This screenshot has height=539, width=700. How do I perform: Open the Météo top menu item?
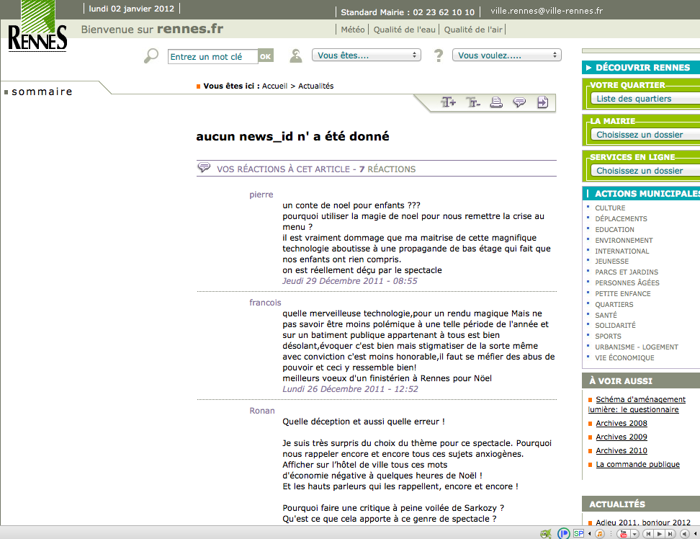[352, 30]
